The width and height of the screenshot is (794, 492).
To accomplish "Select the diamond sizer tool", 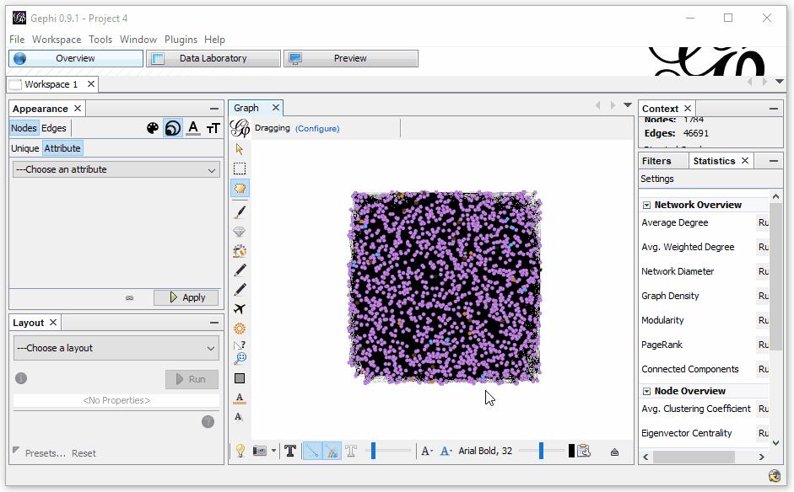I will click(x=240, y=232).
